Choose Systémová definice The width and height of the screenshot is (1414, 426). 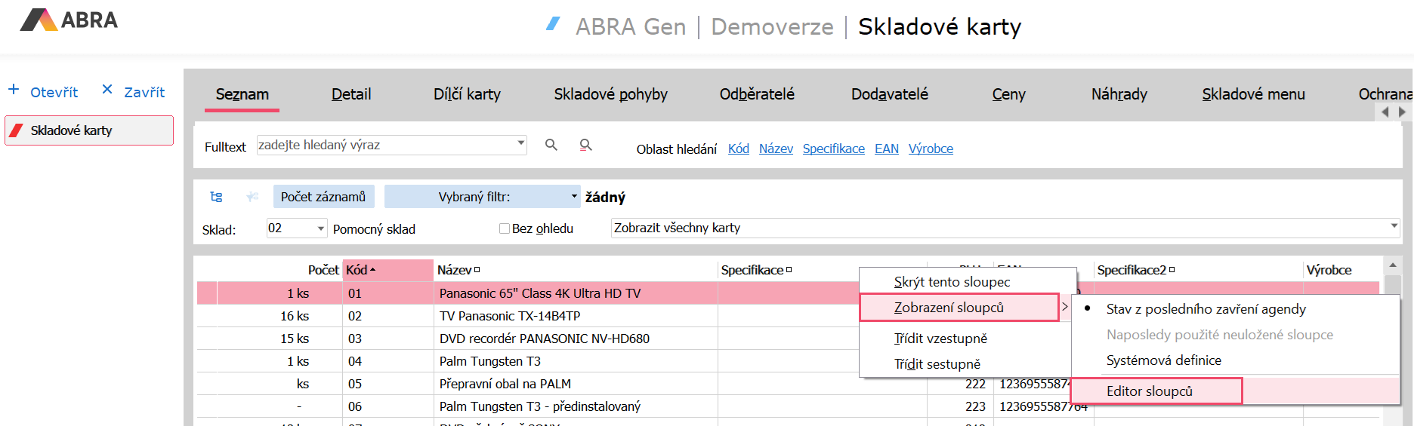click(x=1163, y=360)
